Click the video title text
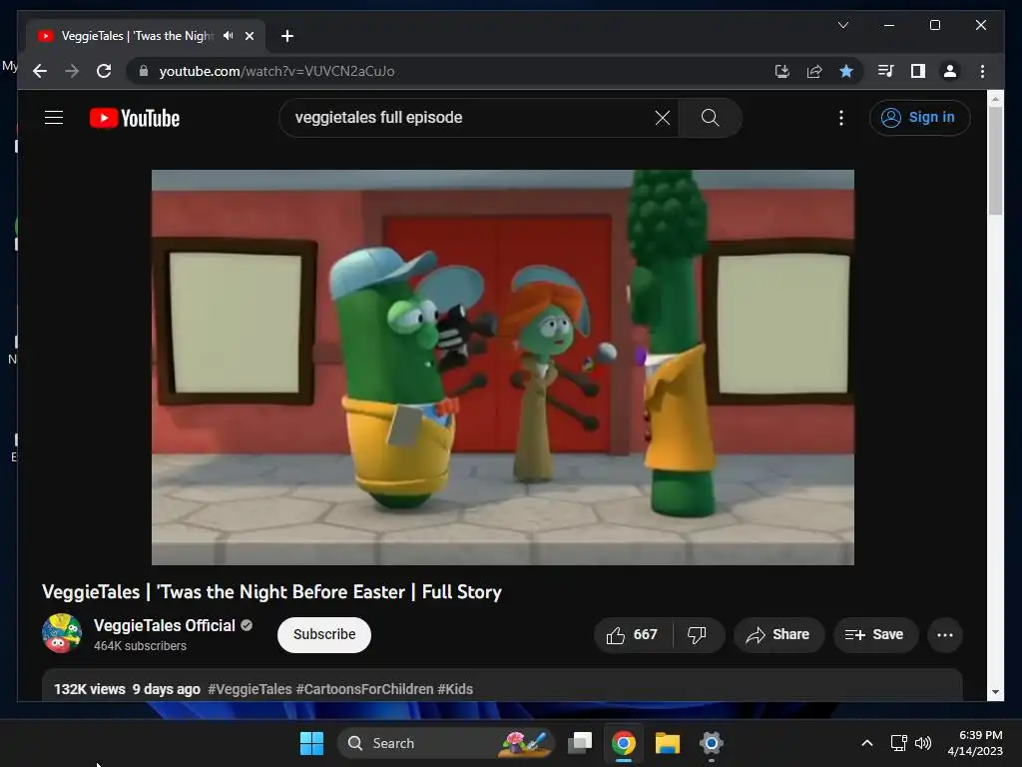This screenshot has height=767, width=1022. click(x=271, y=591)
